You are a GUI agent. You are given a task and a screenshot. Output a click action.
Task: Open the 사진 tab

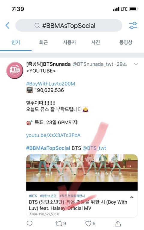click(x=95, y=43)
